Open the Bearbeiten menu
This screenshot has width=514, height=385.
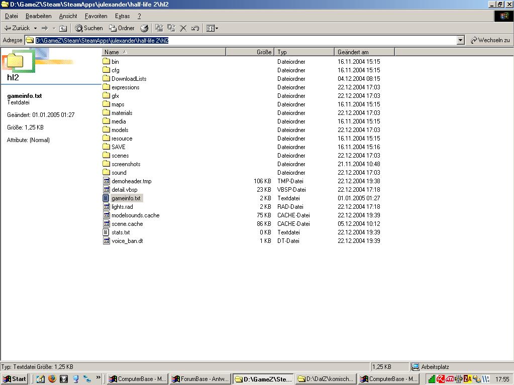click(38, 16)
